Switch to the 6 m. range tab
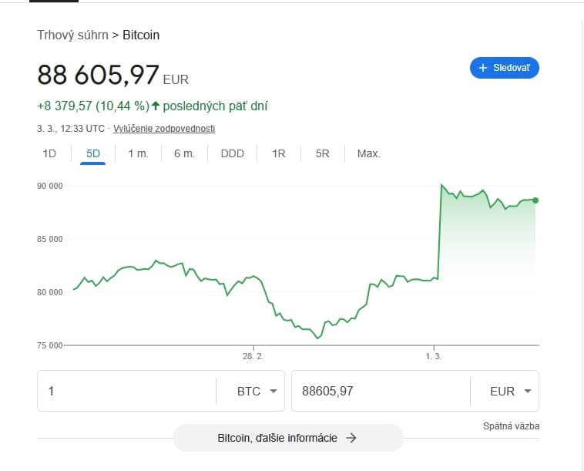 click(x=184, y=153)
